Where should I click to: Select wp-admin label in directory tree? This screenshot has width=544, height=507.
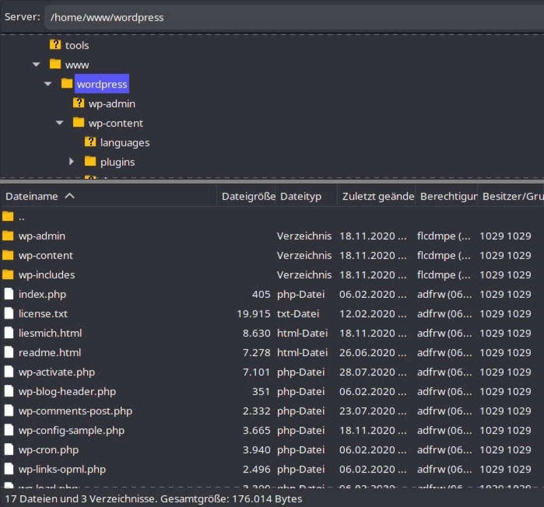coord(112,104)
